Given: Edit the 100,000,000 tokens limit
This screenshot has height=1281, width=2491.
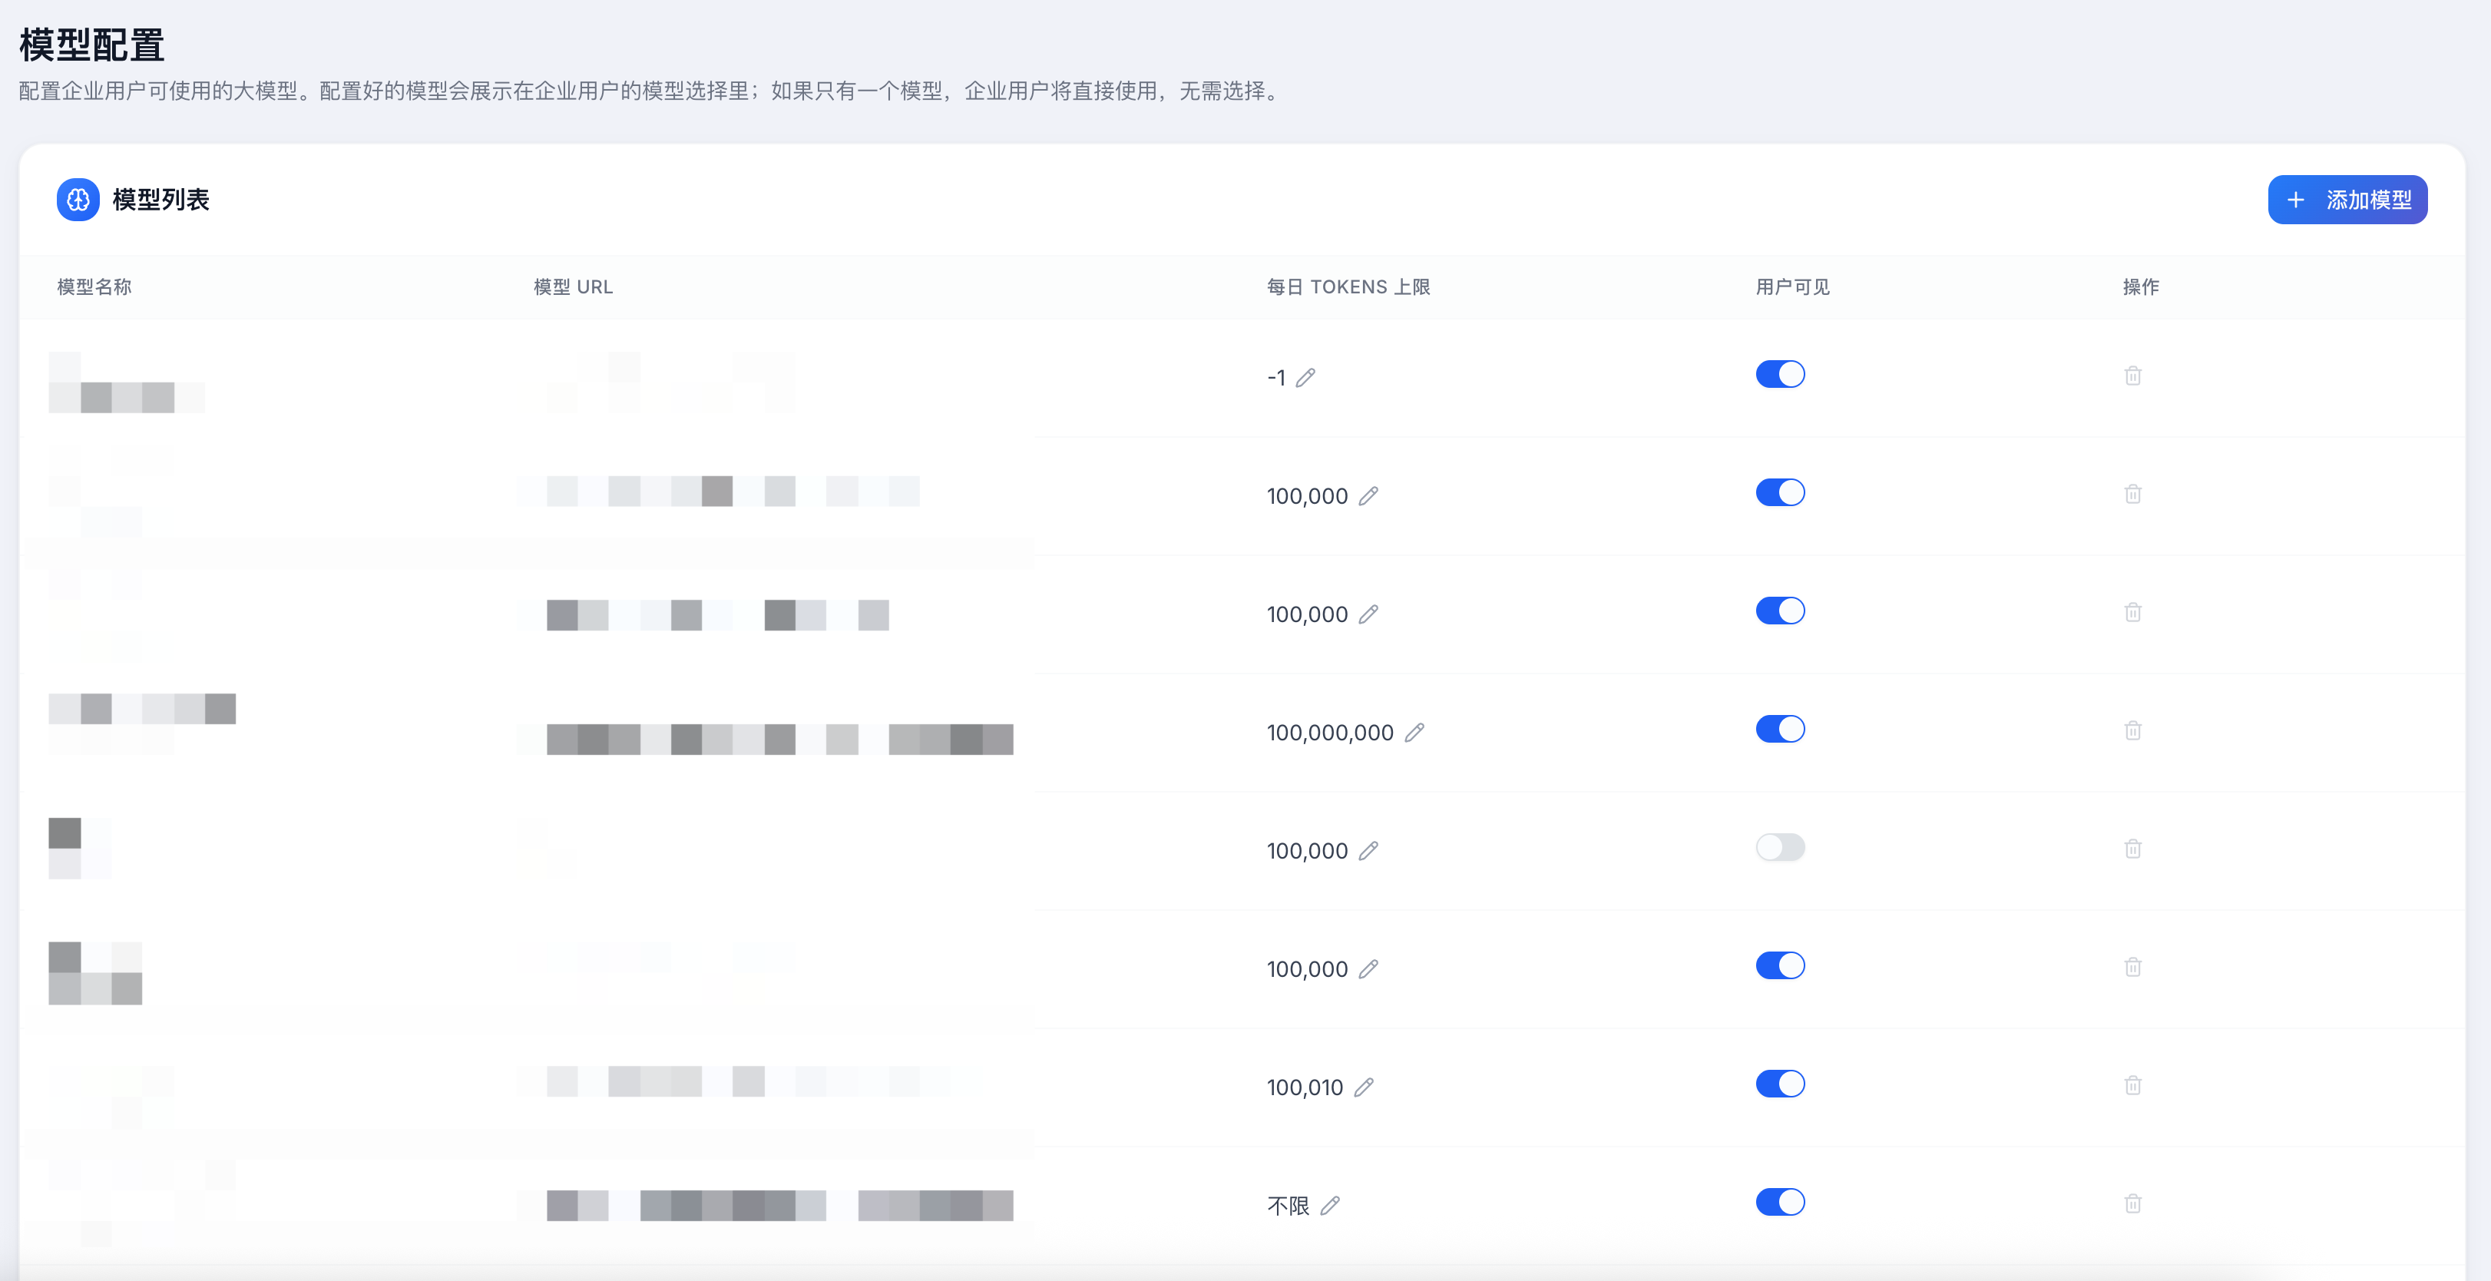Looking at the screenshot, I should coord(1414,733).
